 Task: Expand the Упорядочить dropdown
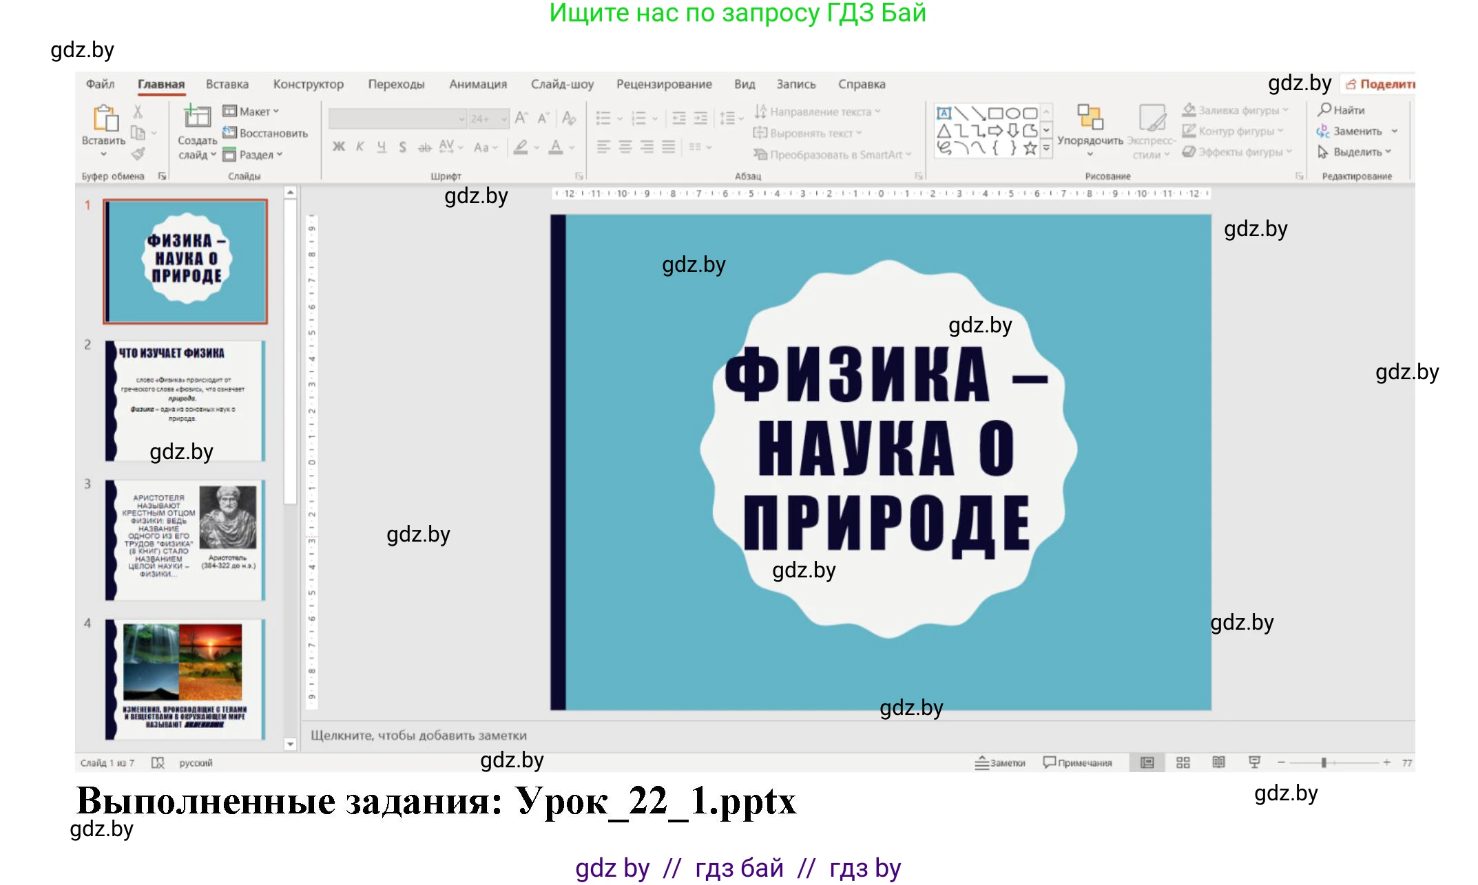(x=1090, y=154)
